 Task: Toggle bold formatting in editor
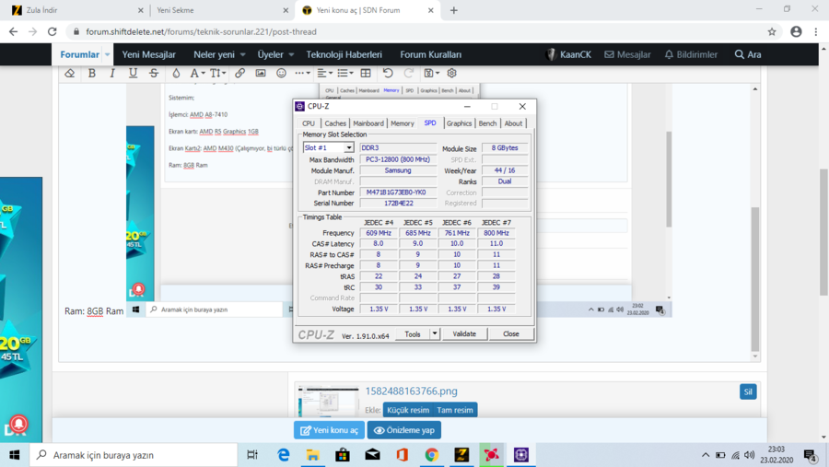92,74
